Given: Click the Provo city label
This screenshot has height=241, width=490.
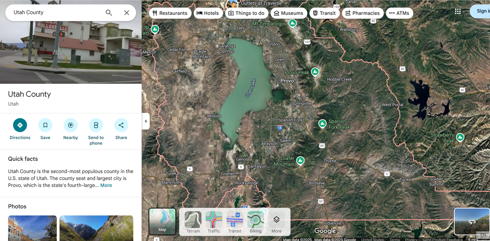Looking at the screenshot, I should click(287, 81).
